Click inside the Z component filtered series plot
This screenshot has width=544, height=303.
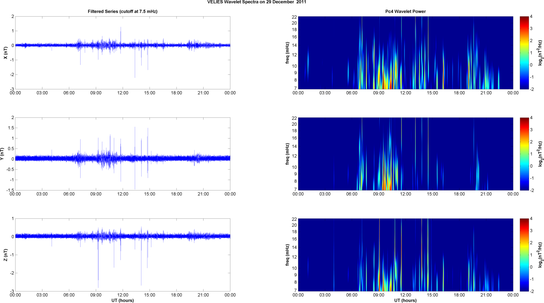click(123, 255)
